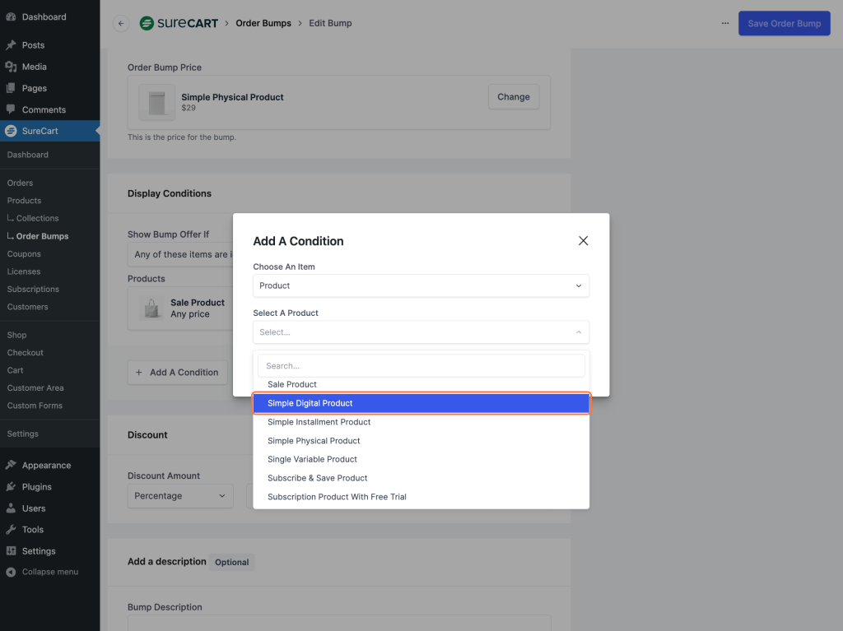Open Appearance in the admin sidebar
This screenshot has width=843, height=631.
pos(46,466)
